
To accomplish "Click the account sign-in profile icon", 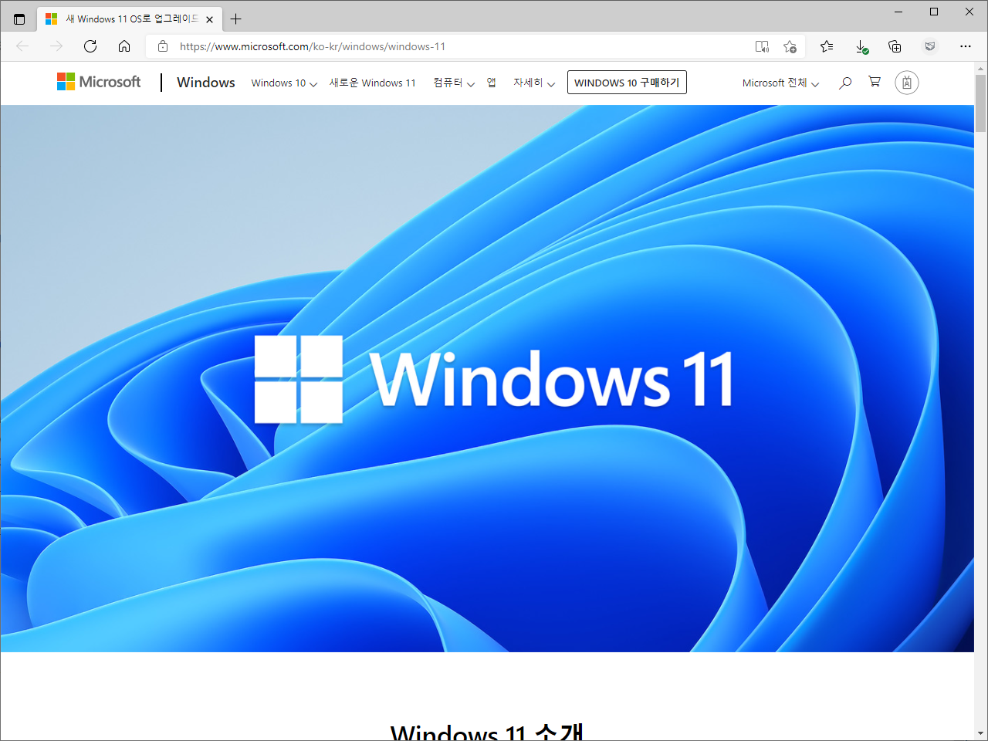I will coord(906,83).
